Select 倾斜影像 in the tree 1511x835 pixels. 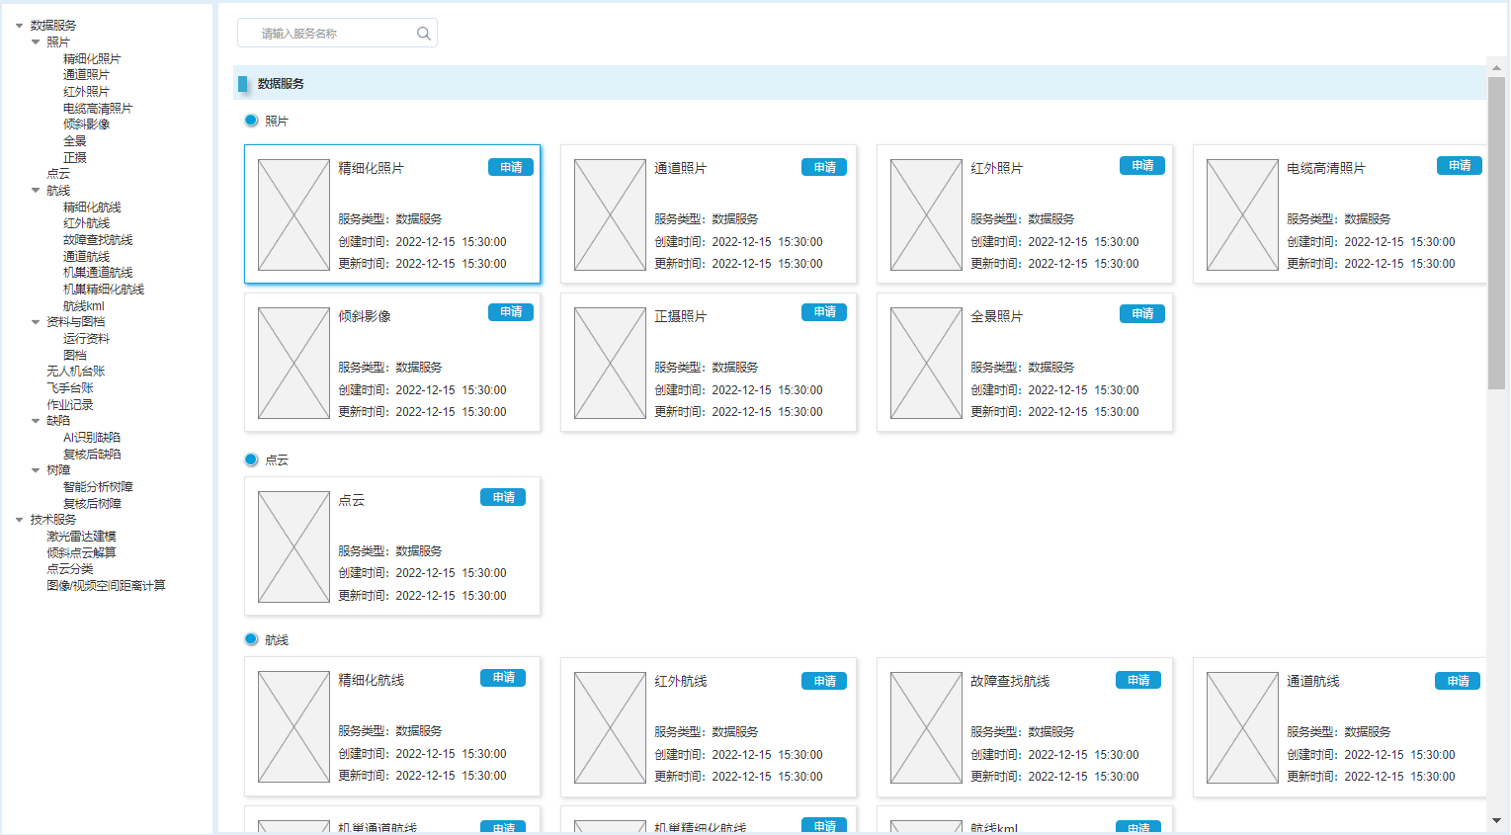[x=86, y=125]
